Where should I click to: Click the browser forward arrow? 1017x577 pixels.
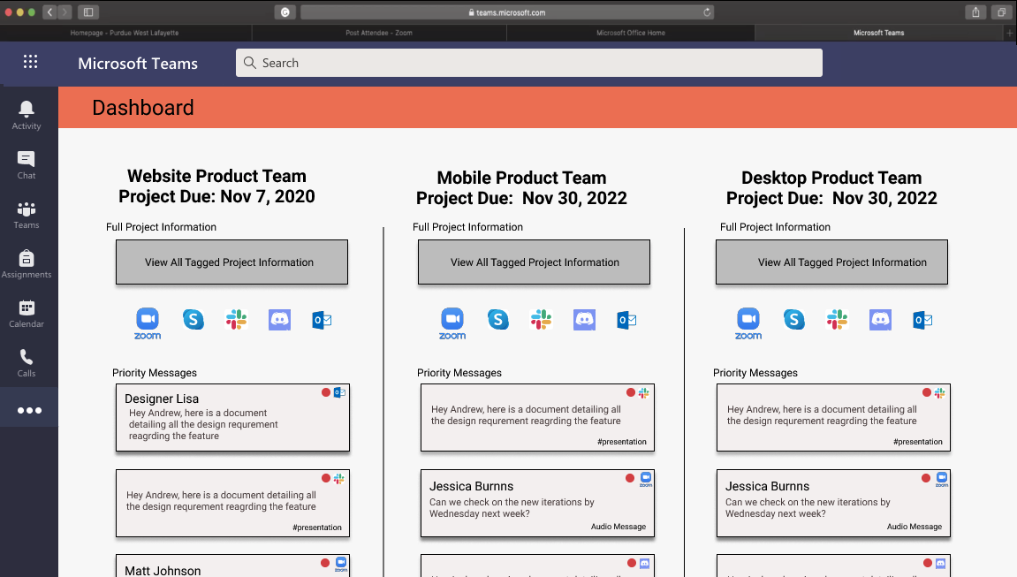point(65,11)
